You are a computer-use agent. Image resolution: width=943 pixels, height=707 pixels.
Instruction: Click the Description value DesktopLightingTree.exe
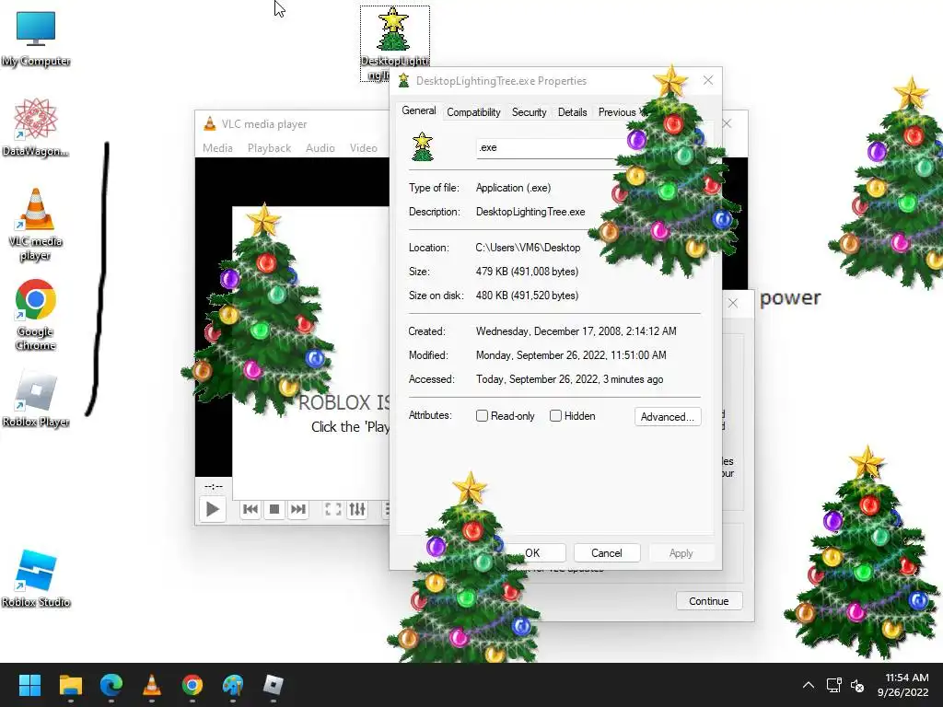point(530,212)
